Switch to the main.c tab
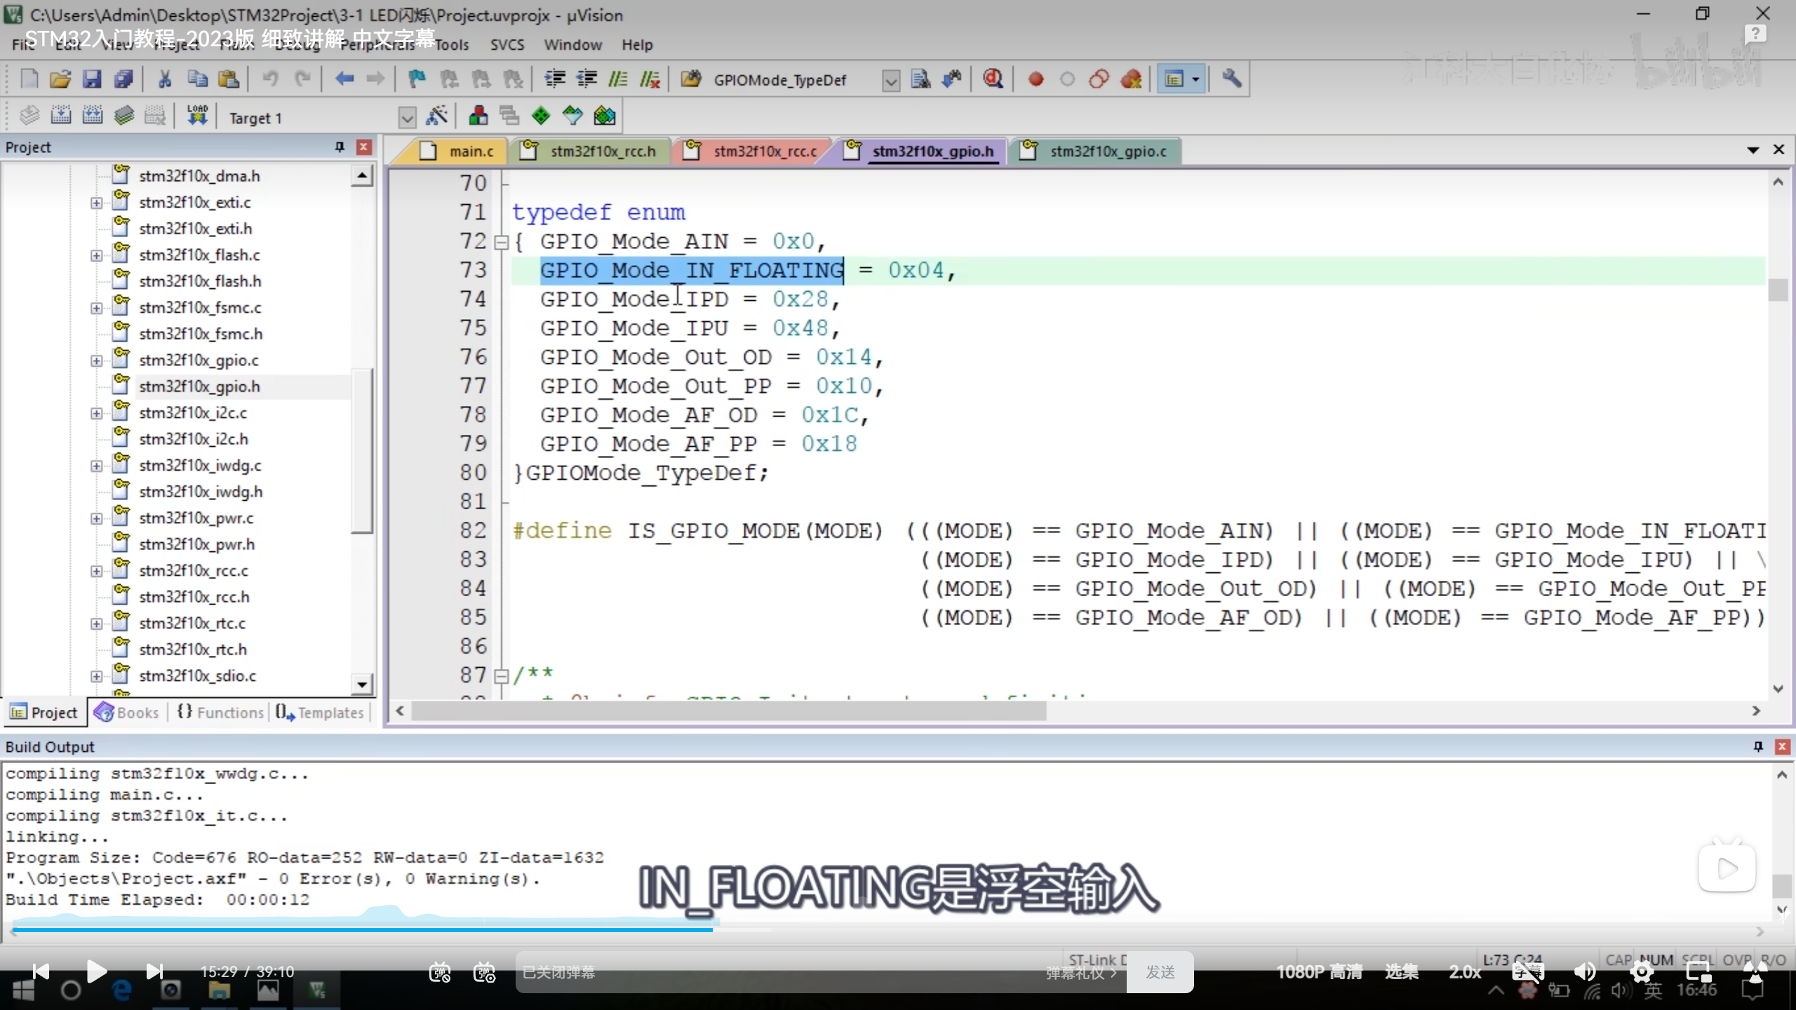1796x1010 pixels. [x=471, y=151]
